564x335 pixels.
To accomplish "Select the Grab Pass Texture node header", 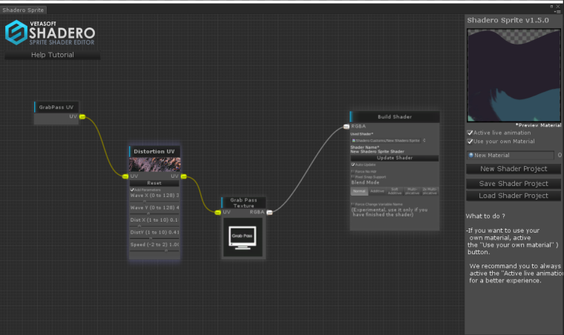I will pyautogui.click(x=243, y=203).
